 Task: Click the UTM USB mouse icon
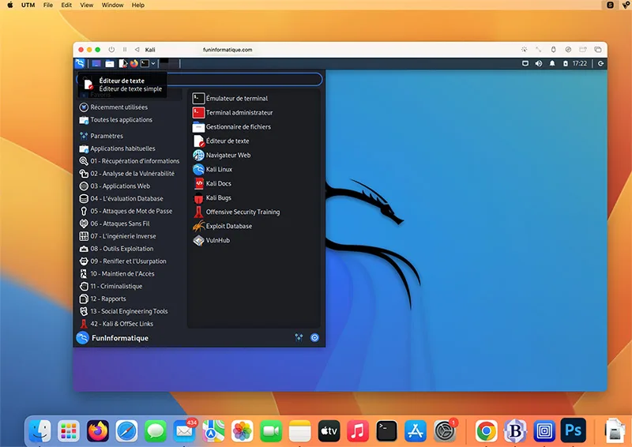click(x=554, y=50)
